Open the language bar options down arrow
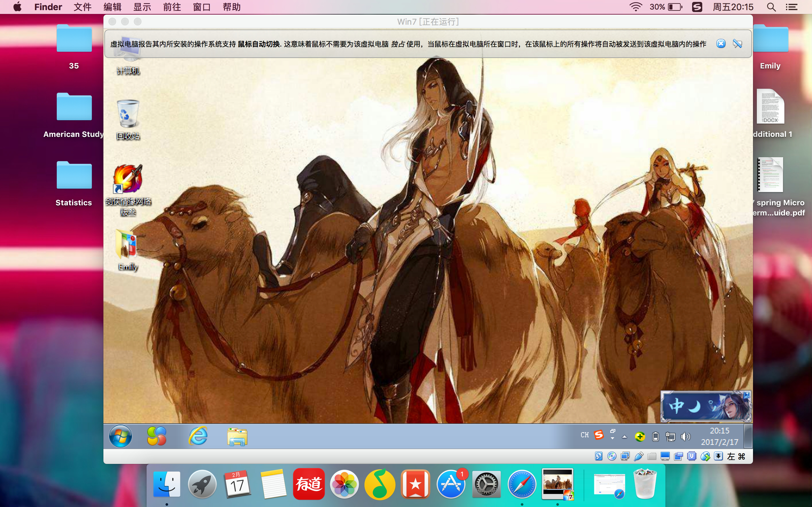 [613, 438]
